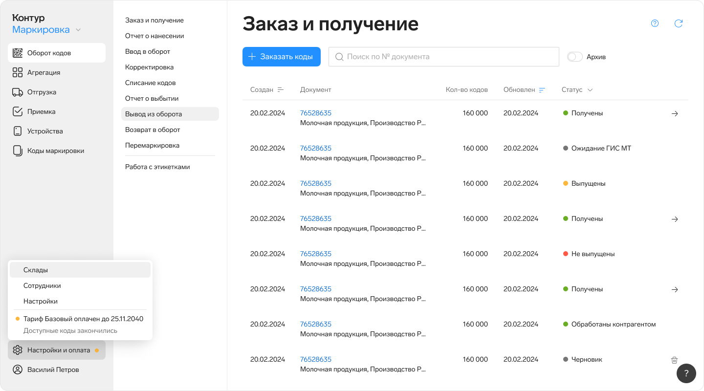704x391 pixels.
Task: Expand the Статус filter dropdown
Action: point(577,90)
